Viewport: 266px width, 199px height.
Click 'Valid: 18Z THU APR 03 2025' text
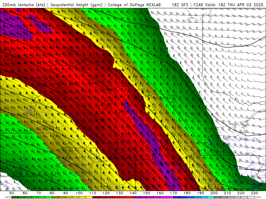click(234, 5)
